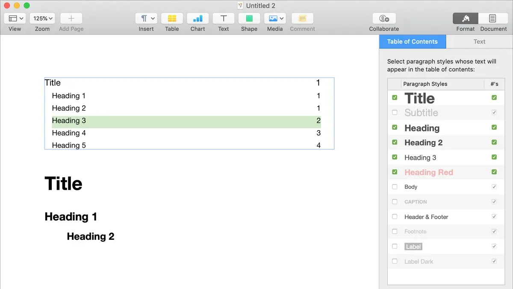Enable the Subtitle paragraph style
Viewport: 513px width, 289px height.
click(395, 113)
